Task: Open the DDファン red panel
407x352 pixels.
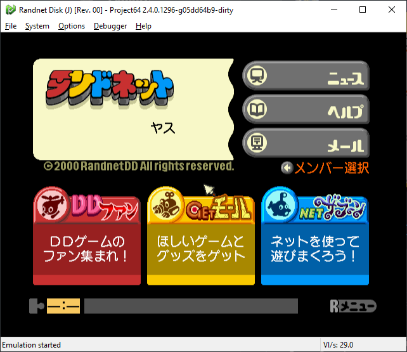Action: 87,236
